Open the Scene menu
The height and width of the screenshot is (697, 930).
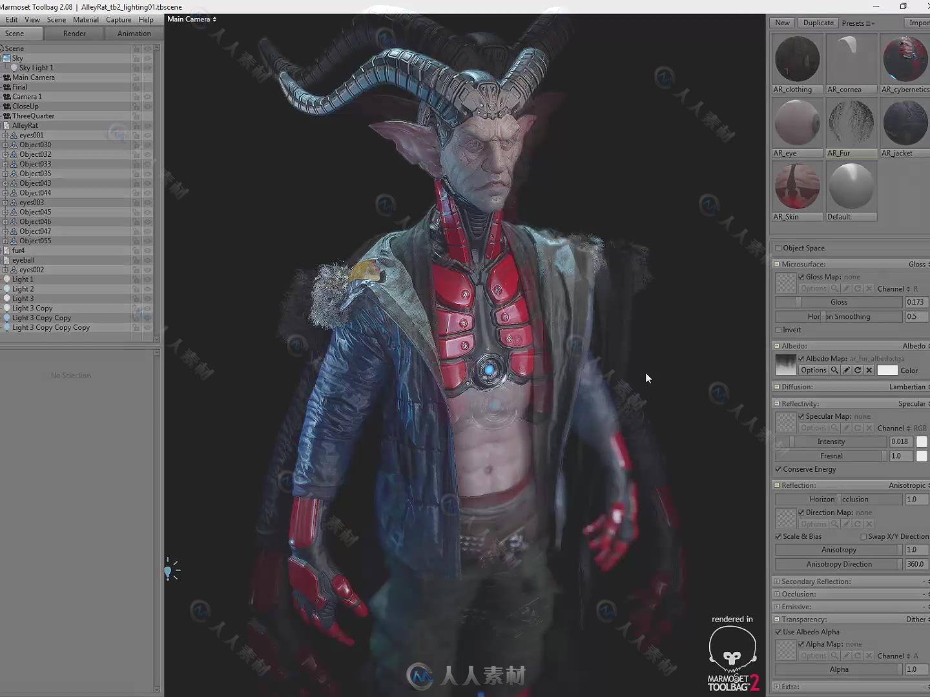[x=56, y=20]
